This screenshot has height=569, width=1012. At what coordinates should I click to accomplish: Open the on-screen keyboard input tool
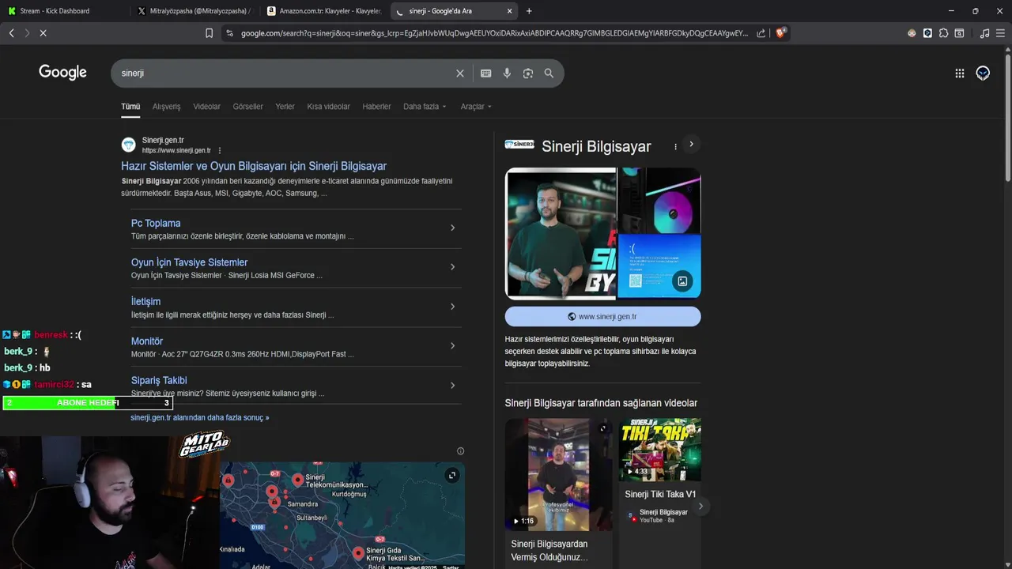pyautogui.click(x=485, y=73)
